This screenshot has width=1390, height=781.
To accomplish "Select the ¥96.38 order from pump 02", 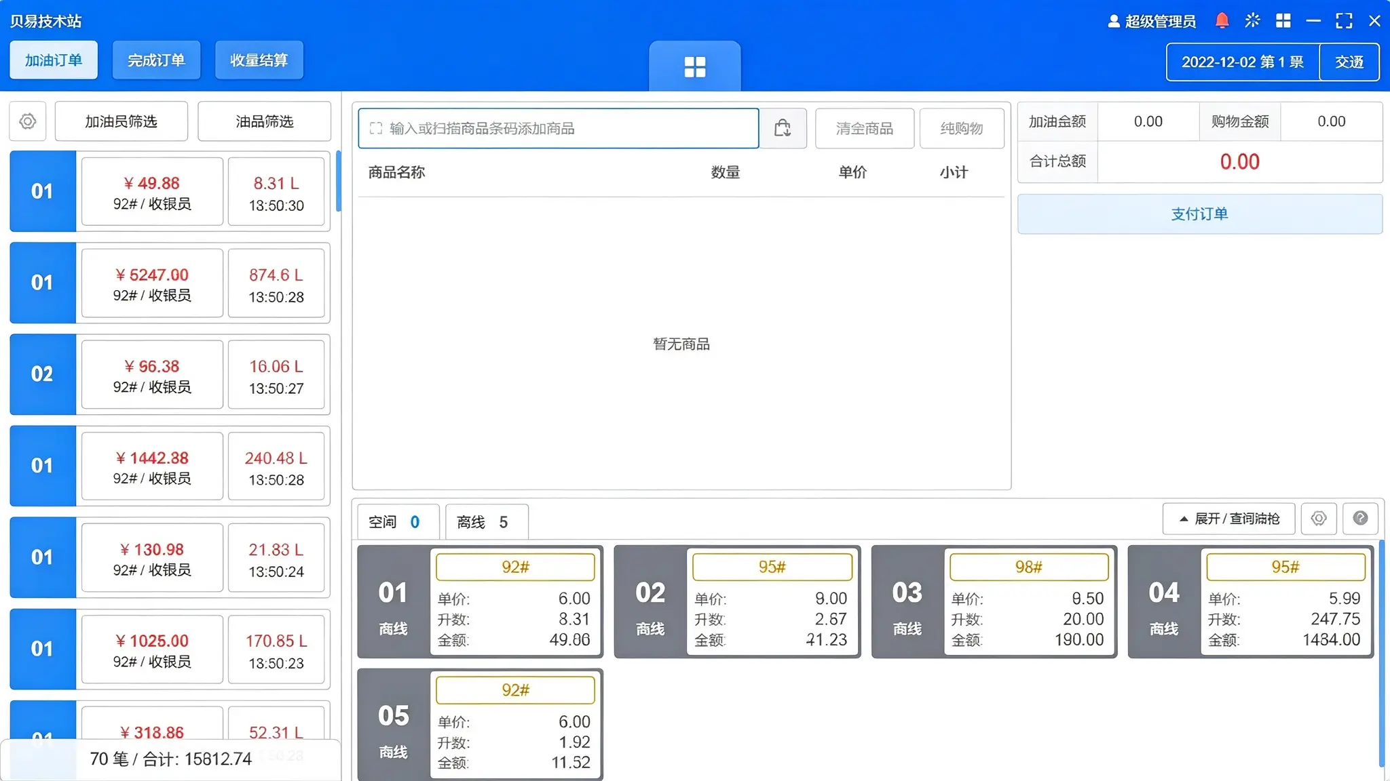I will [152, 375].
